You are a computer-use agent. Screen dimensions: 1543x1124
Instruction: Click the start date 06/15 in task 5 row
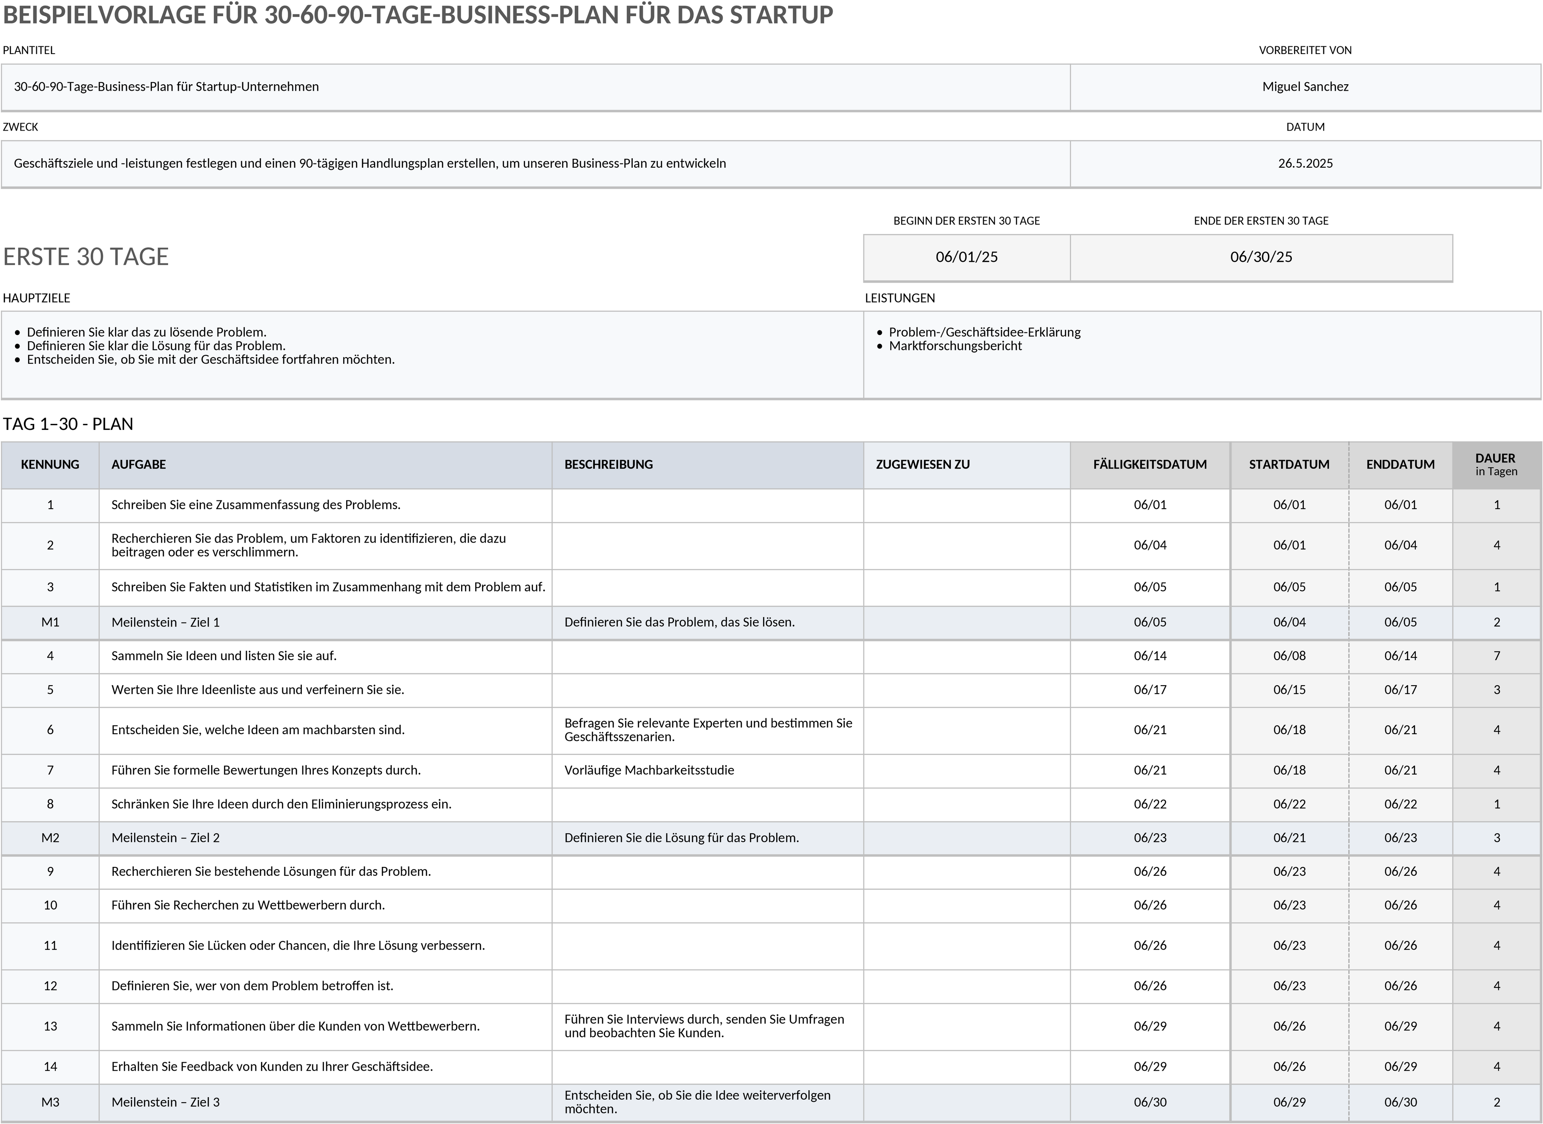tap(1289, 690)
